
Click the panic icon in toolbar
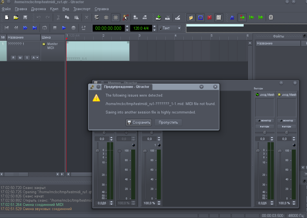point(271,17)
